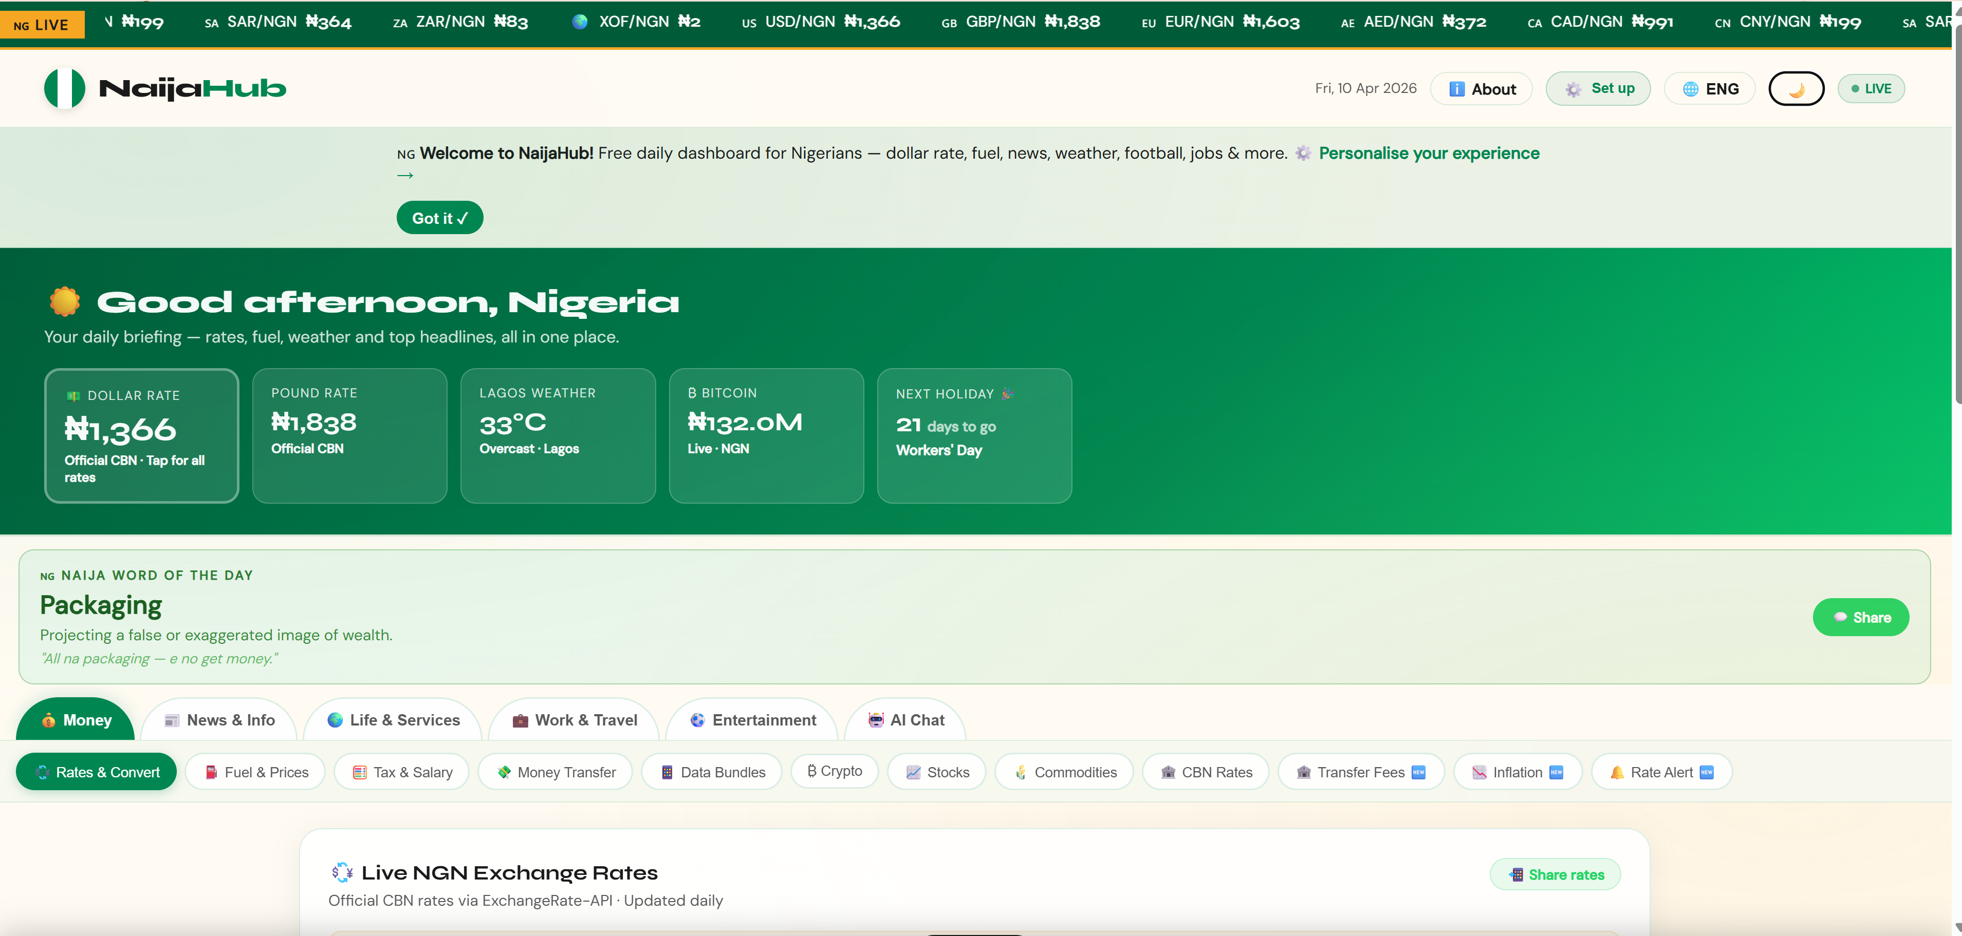Open the Bitcoin price card

(x=766, y=436)
